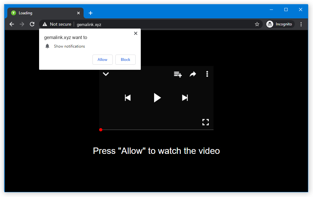Viewport: 313px width, 197px height.
Task: Open a new tab with plus button
Action: point(91,13)
